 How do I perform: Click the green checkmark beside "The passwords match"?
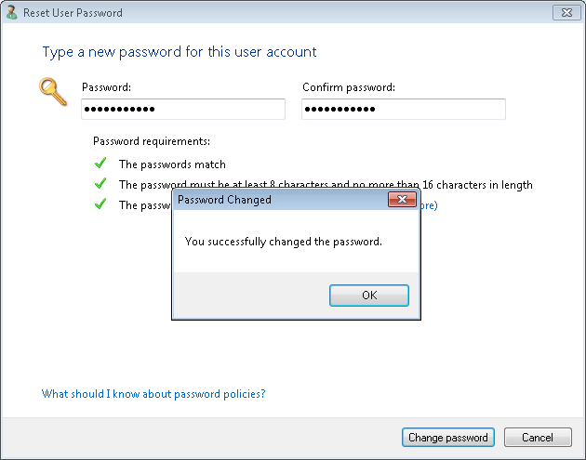(x=100, y=164)
